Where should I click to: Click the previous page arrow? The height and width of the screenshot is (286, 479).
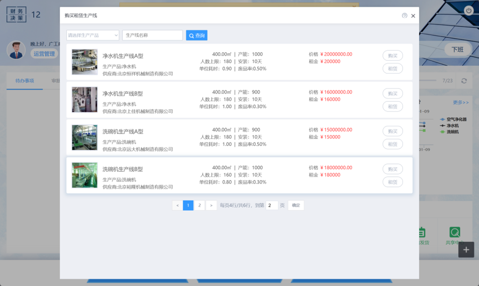click(x=177, y=205)
